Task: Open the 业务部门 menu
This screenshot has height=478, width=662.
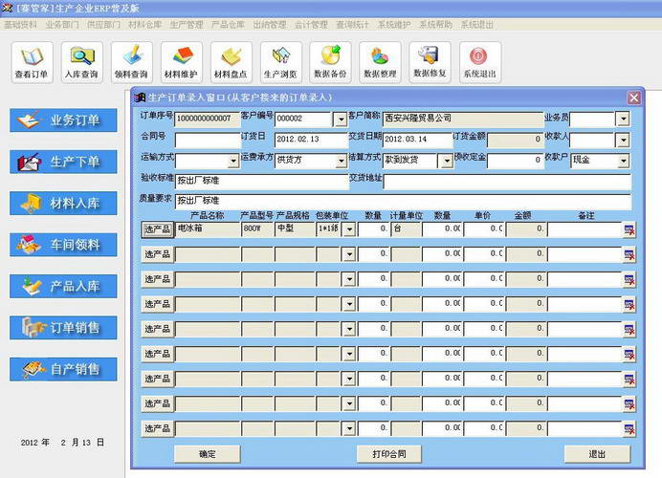Action: (62, 25)
